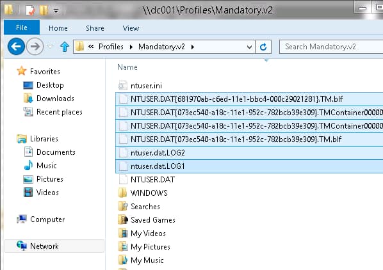The height and width of the screenshot is (270, 383).
Task: Go up one folder level arrow
Action: [65, 47]
